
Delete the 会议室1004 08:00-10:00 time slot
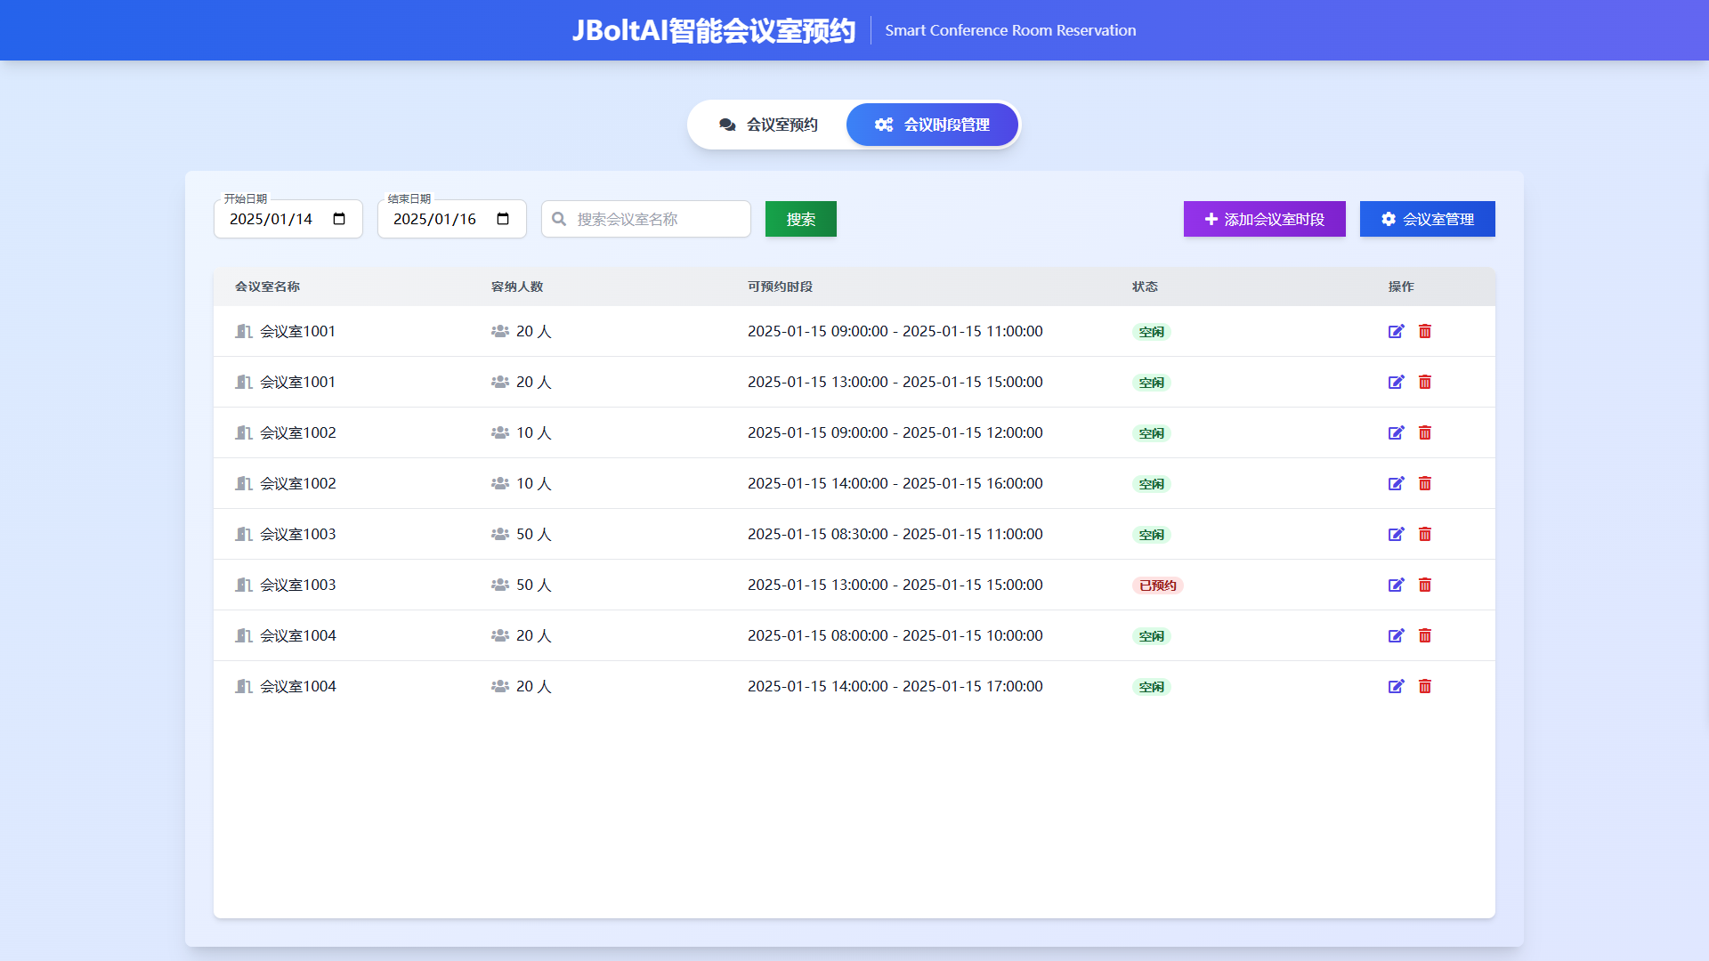coord(1425,635)
